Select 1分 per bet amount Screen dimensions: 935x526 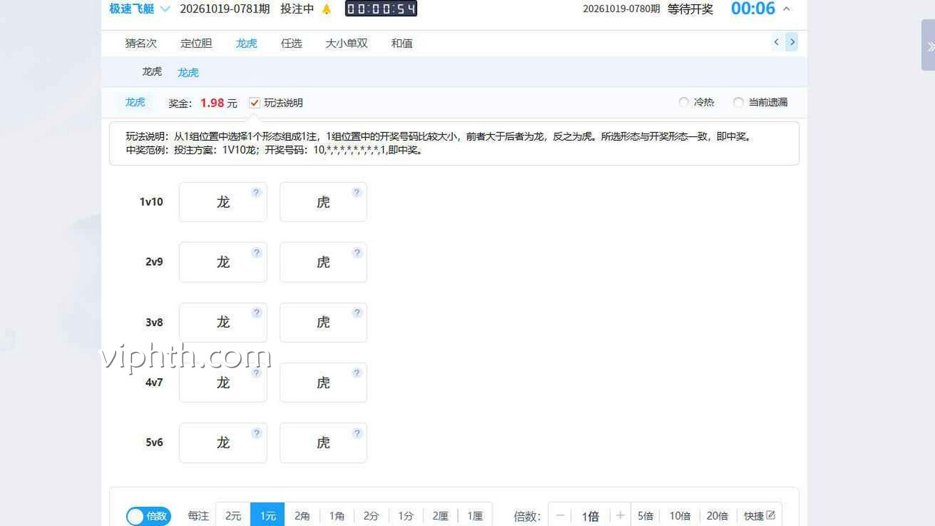pyautogui.click(x=406, y=515)
